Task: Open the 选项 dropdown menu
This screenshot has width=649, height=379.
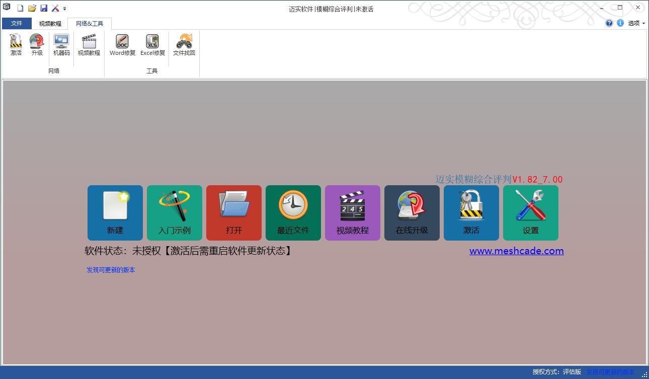Action: (x=636, y=23)
